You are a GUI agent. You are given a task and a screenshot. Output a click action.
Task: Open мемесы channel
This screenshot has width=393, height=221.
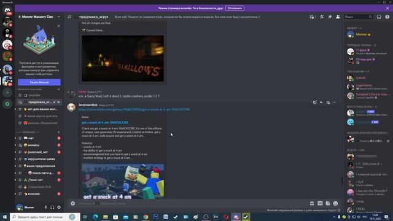[39, 145]
